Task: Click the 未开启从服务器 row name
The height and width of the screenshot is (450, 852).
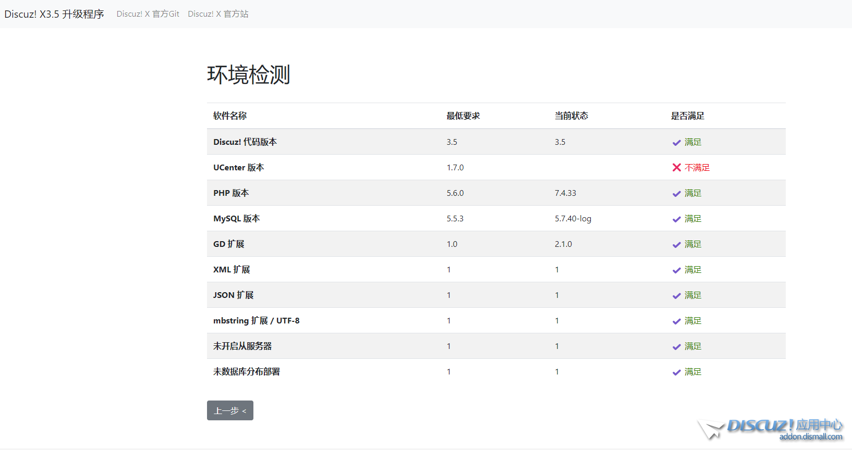Action: point(242,346)
